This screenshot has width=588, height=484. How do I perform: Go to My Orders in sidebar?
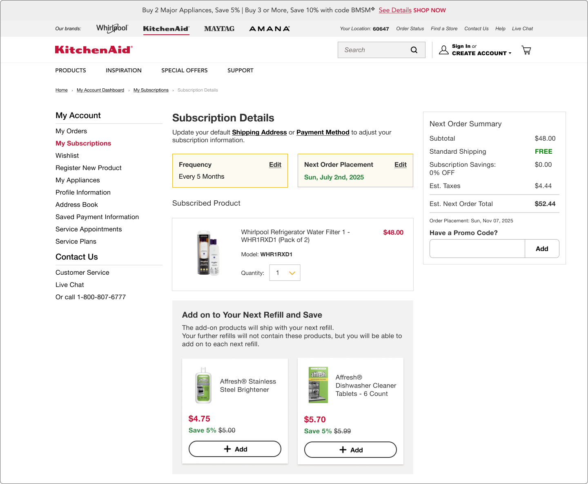tap(71, 131)
